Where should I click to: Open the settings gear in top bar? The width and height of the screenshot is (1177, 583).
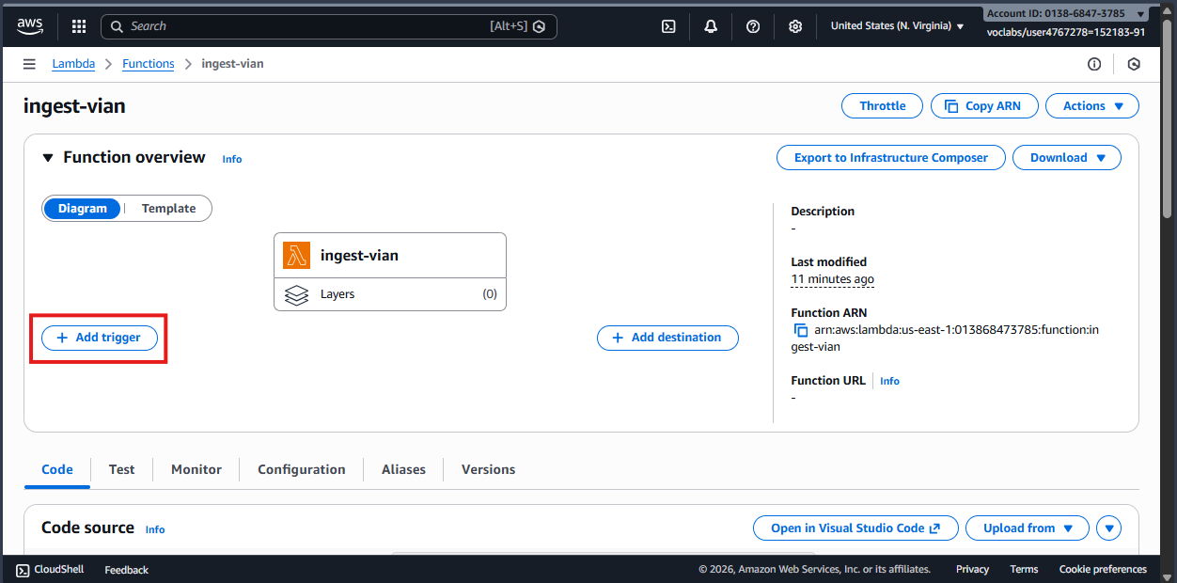[795, 26]
